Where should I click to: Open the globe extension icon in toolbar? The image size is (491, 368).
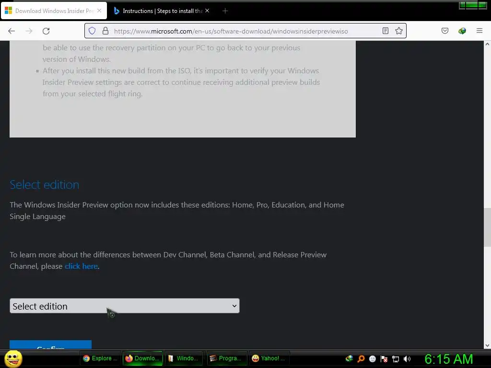[462, 31]
